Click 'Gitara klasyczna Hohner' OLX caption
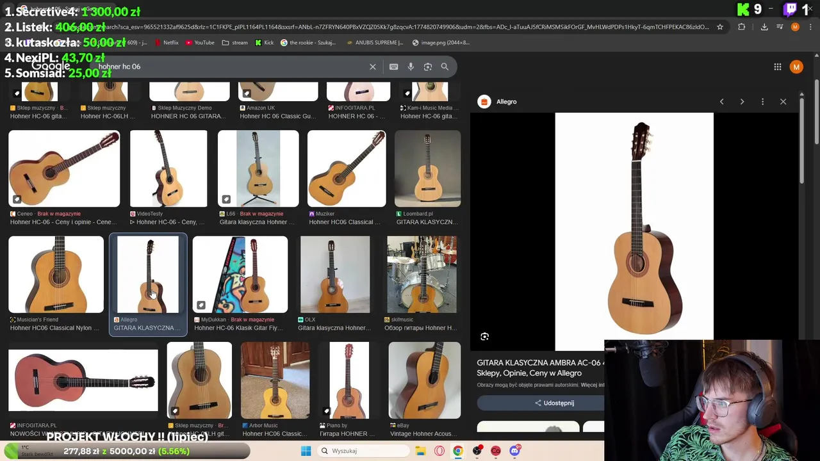 pos(334,328)
